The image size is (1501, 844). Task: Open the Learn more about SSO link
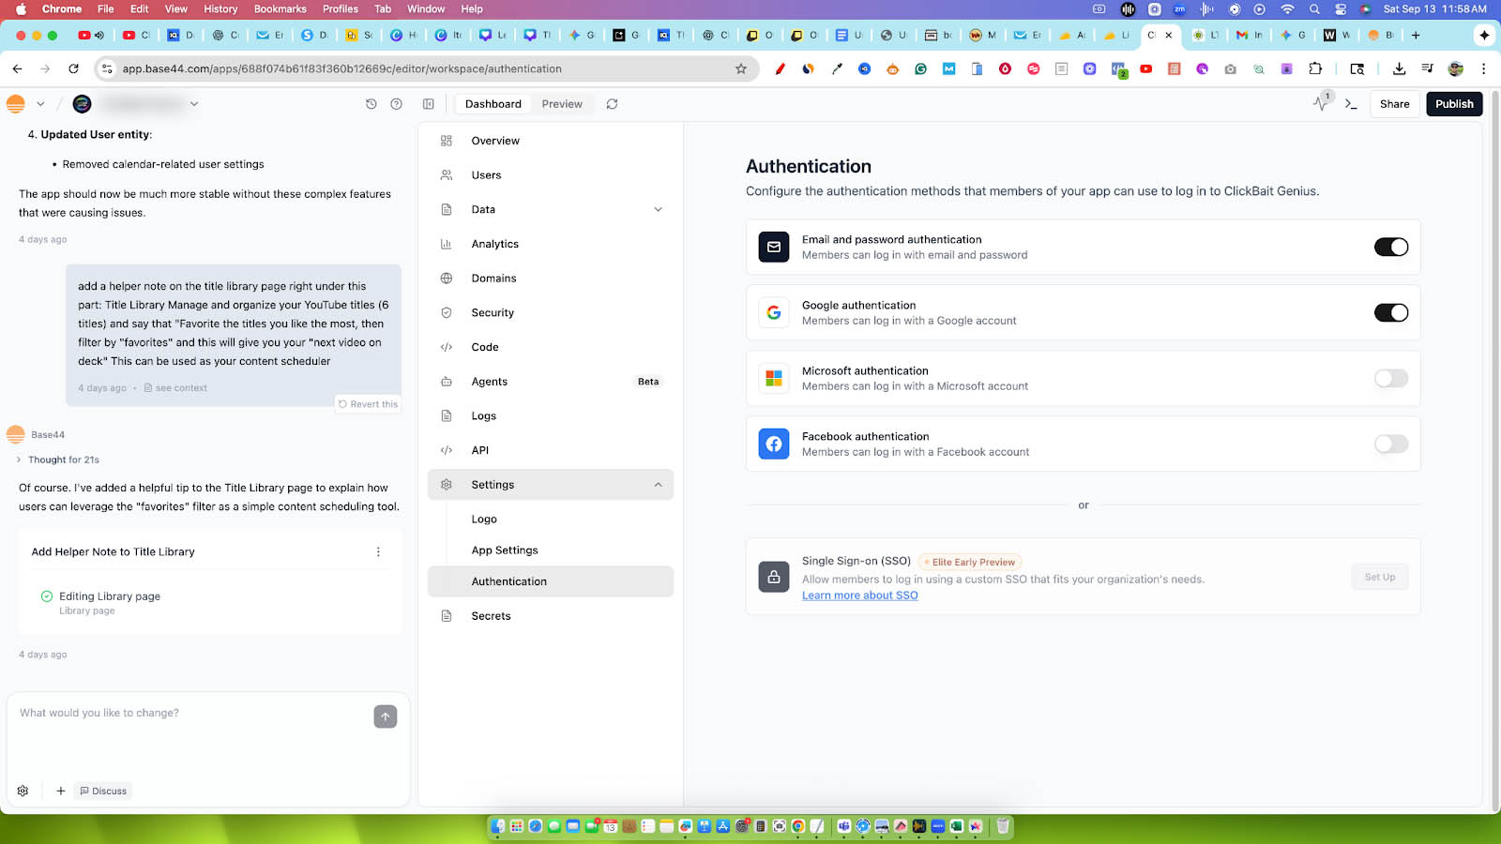tap(859, 595)
